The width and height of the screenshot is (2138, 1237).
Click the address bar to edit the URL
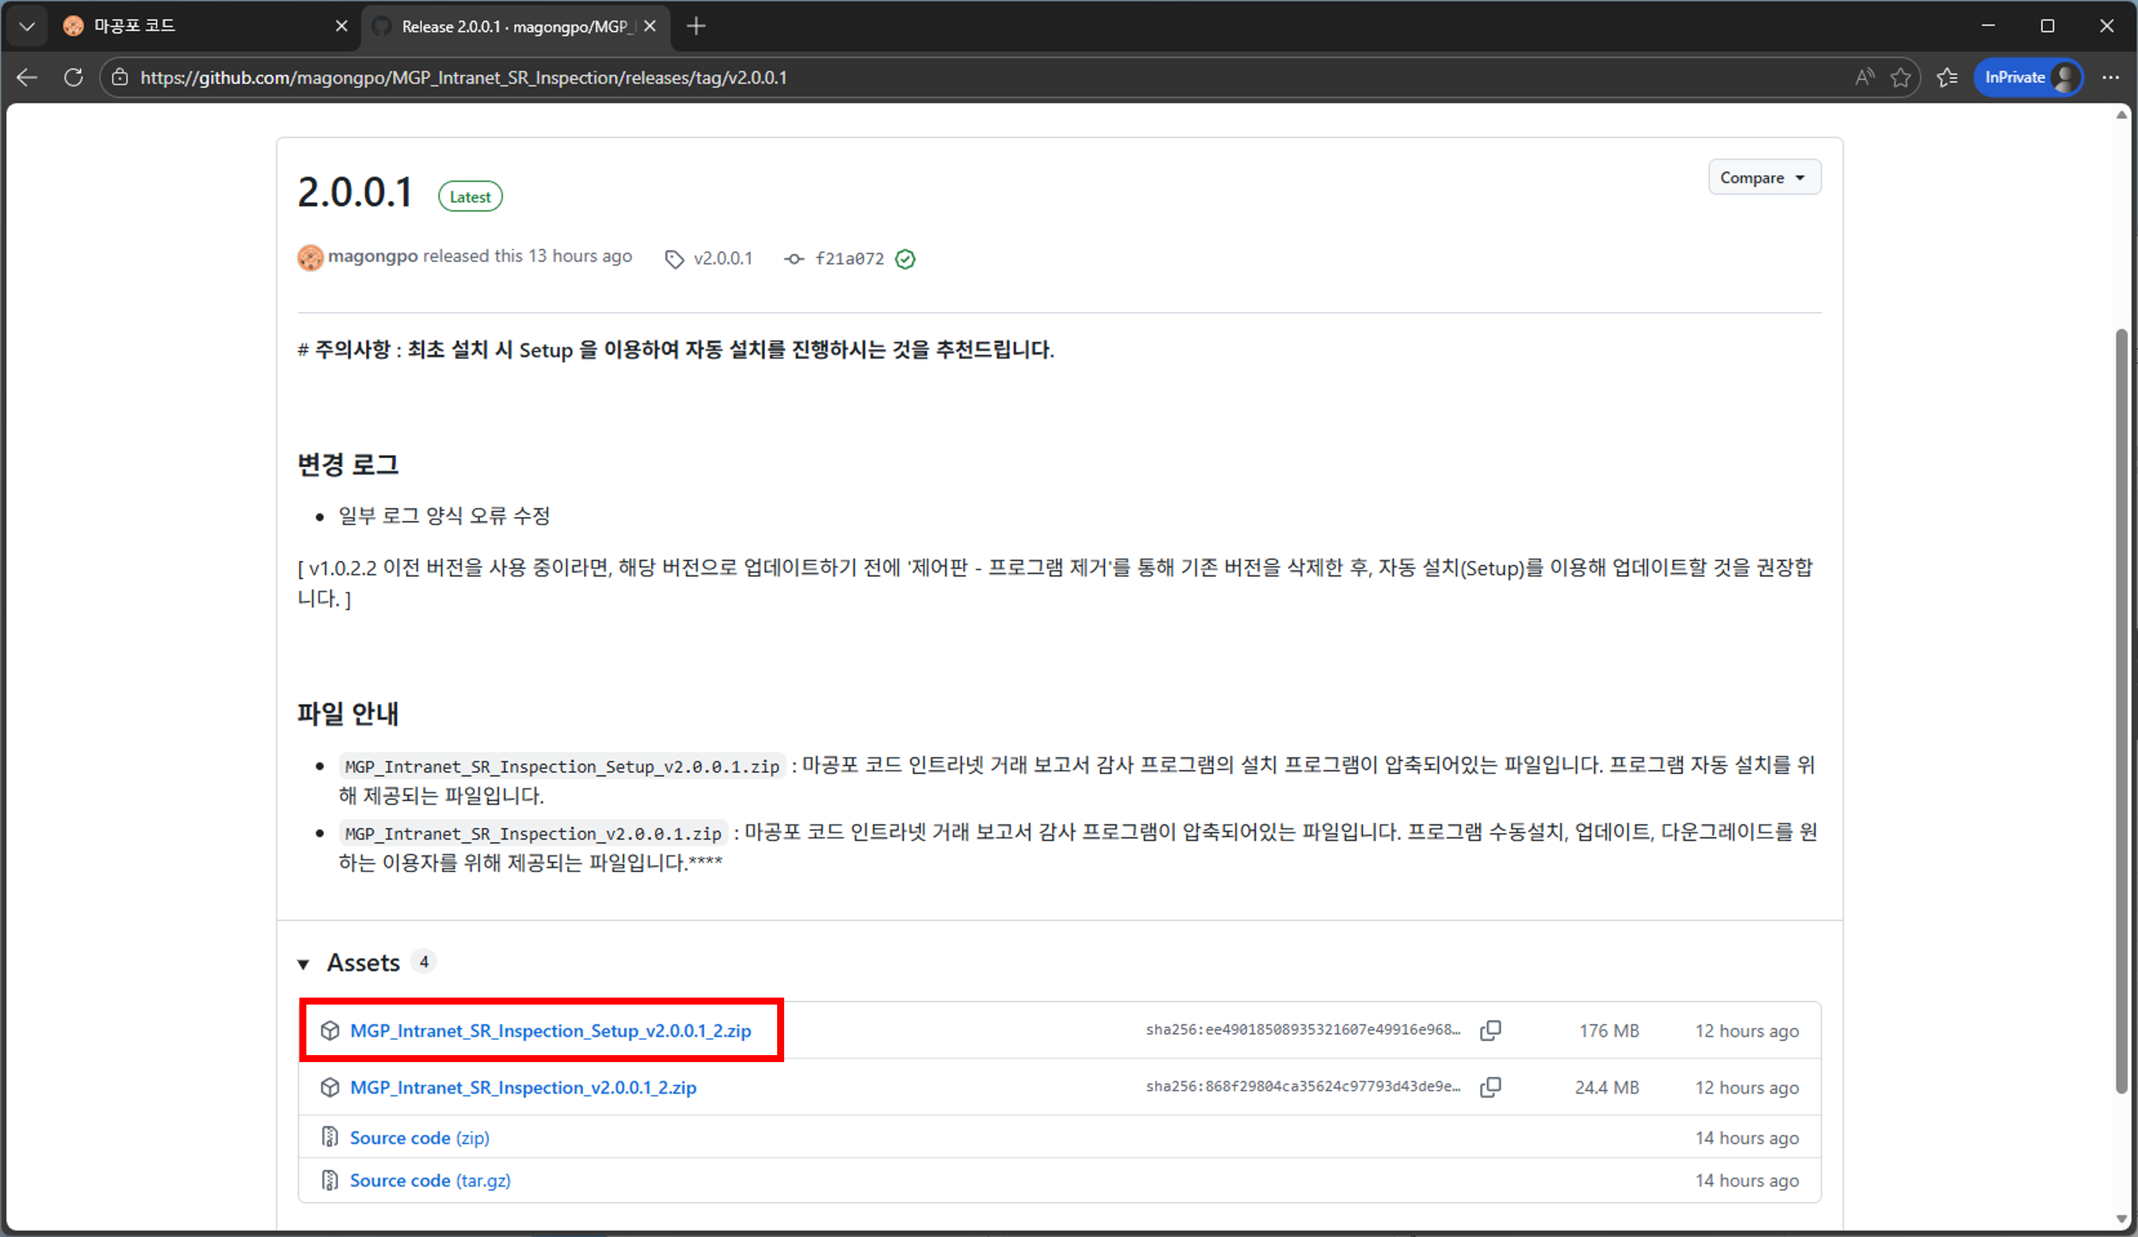click(x=509, y=77)
